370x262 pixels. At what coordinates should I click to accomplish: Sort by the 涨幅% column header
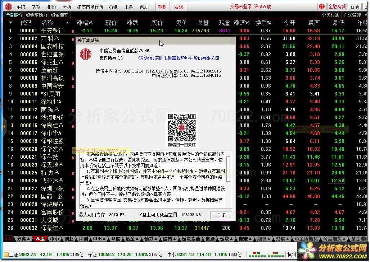click(x=85, y=23)
